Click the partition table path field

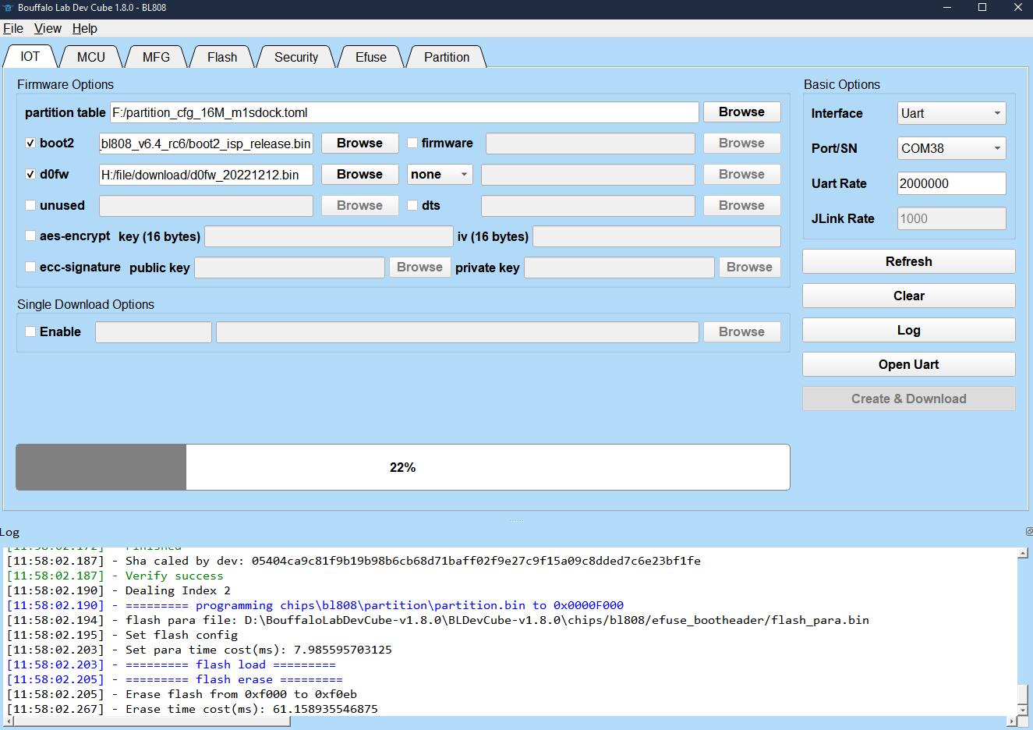[x=404, y=112]
